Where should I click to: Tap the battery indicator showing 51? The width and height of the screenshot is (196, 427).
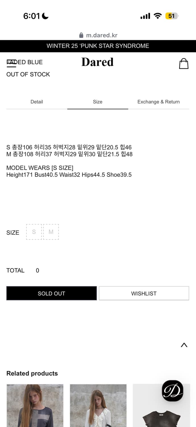click(x=171, y=16)
